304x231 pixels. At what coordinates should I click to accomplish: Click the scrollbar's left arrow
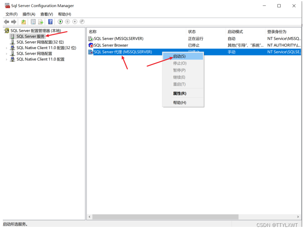pyautogui.click(x=89, y=217)
